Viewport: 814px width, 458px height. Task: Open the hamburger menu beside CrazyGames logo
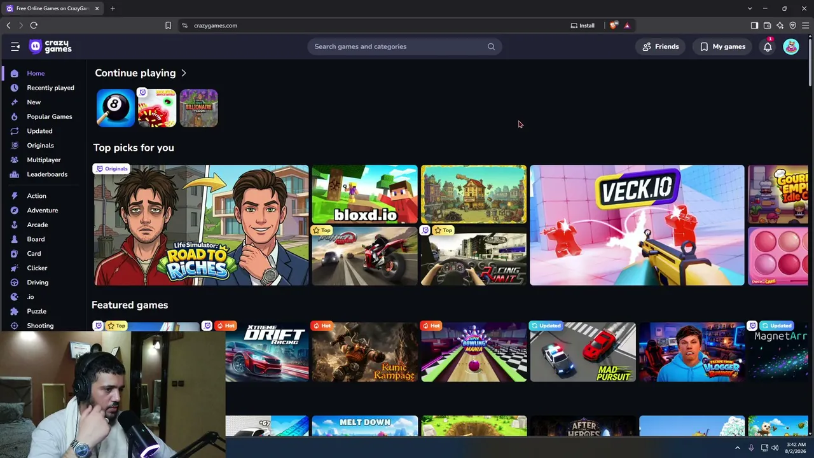click(x=15, y=46)
